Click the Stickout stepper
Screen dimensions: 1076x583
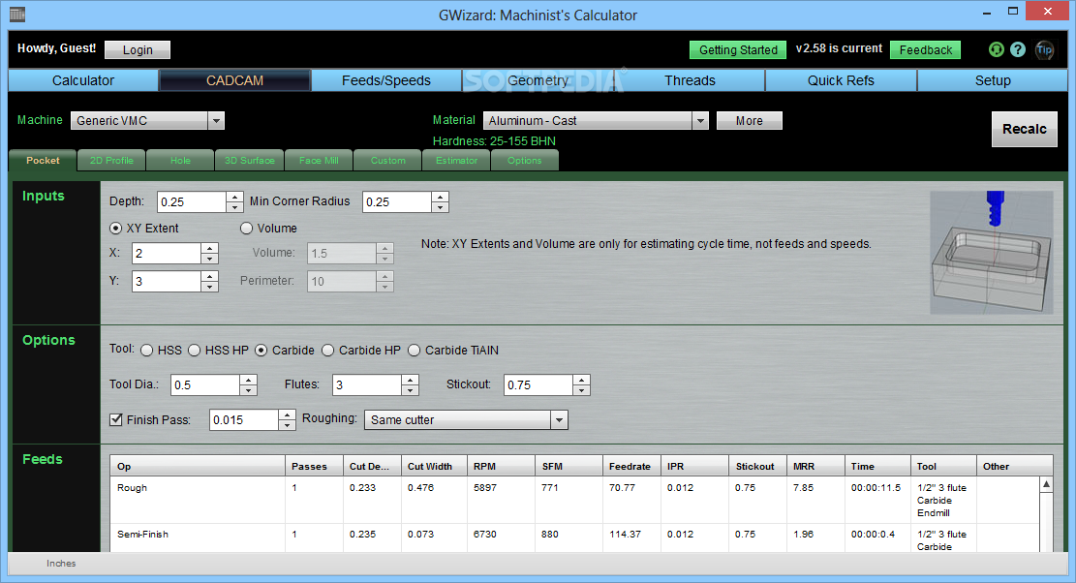pos(581,384)
